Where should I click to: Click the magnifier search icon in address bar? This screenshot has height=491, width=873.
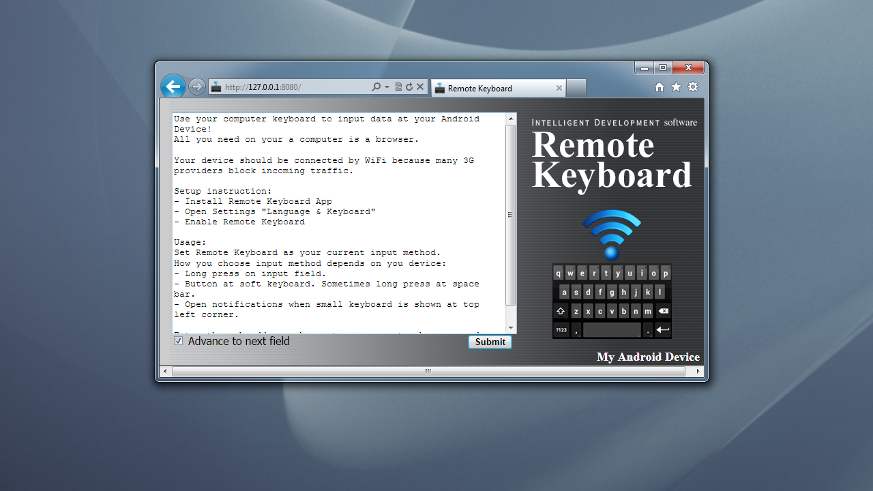(x=376, y=87)
